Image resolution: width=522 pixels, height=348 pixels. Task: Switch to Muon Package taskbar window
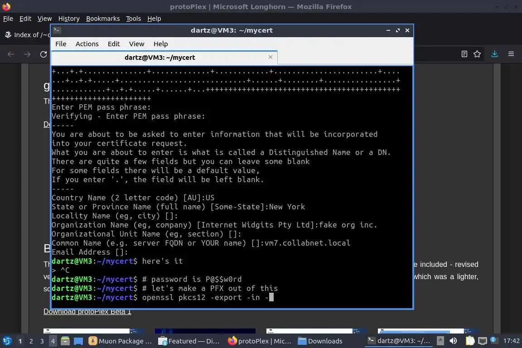121,341
